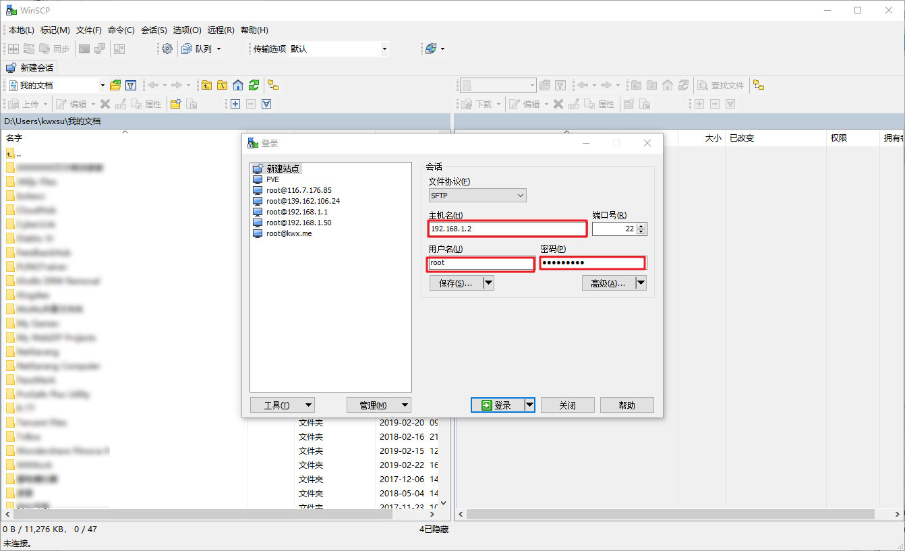This screenshot has height=551, width=905.
Task: Open the Preferences gear icon
Action: point(167,49)
